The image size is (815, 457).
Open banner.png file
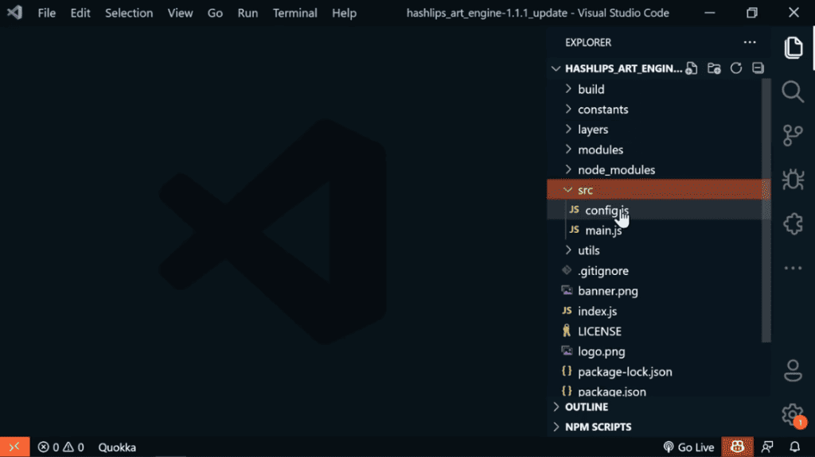tap(658, 291)
